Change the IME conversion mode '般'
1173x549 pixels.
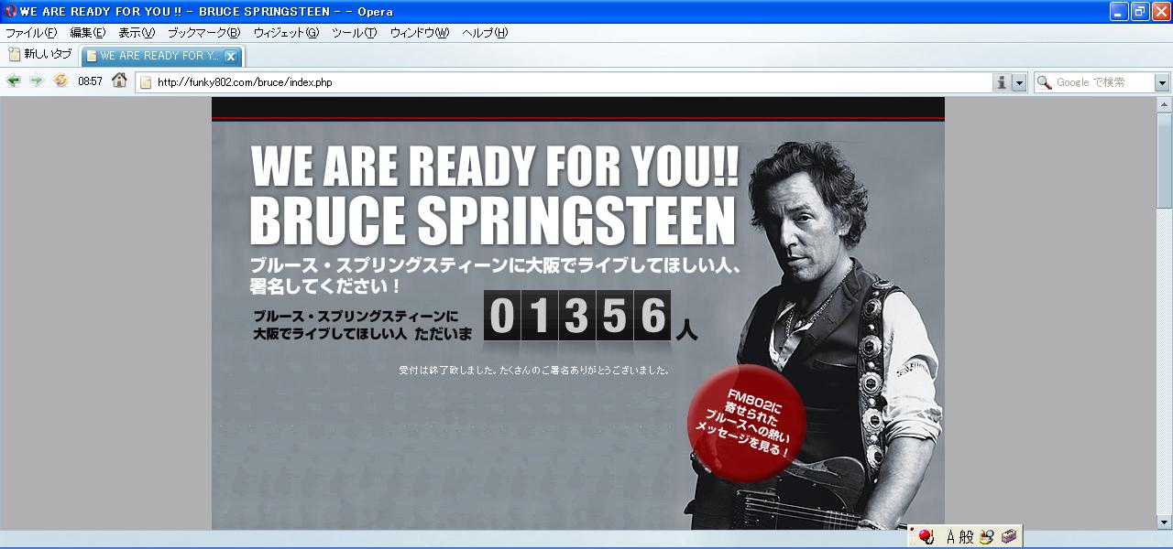point(966,537)
